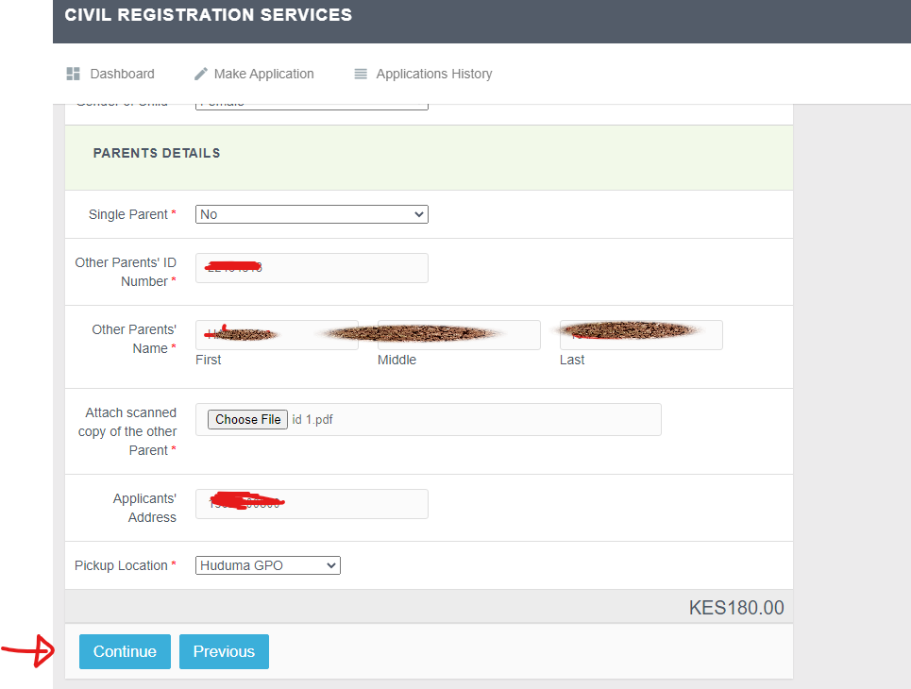911x689 pixels.
Task: Click the Applications History list icon
Action: click(x=361, y=74)
